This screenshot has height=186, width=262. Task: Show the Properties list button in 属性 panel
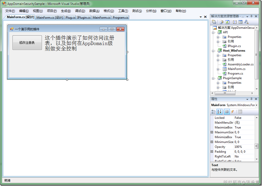tap(227, 111)
